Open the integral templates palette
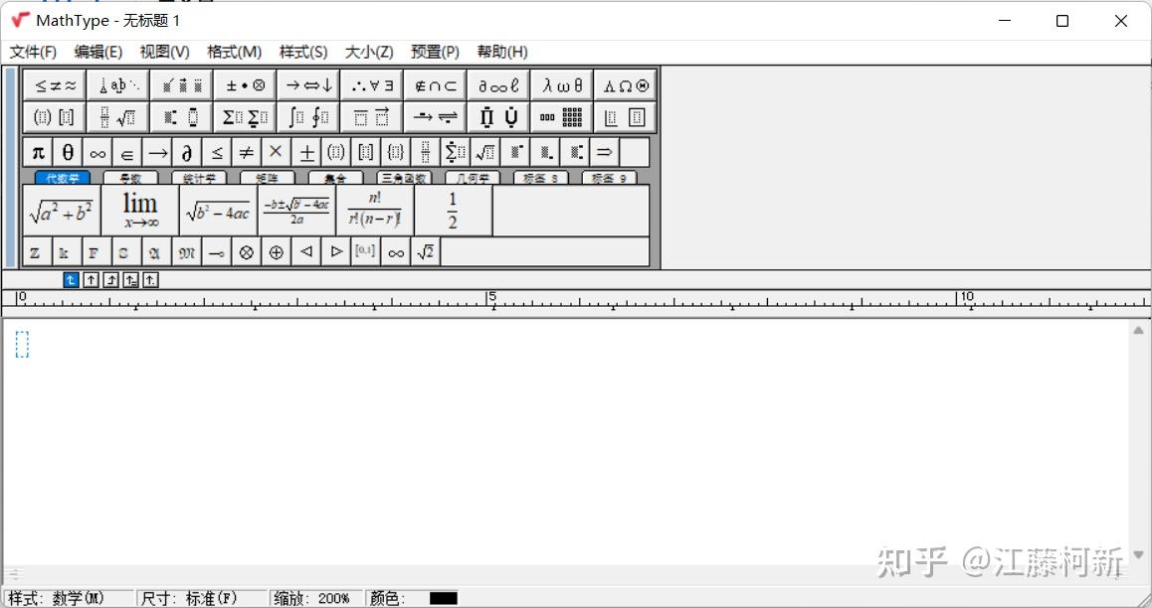Viewport: 1152px width, 608px height. (x=307, y=116)
